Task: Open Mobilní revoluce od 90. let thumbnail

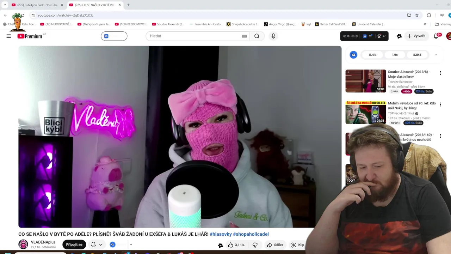Action: 366,113
